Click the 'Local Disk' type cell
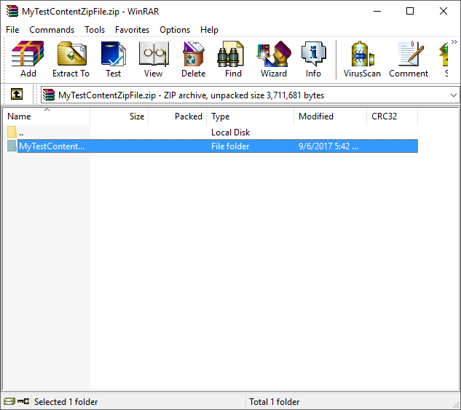The image size is (461, 410). [x=230, y=133]
